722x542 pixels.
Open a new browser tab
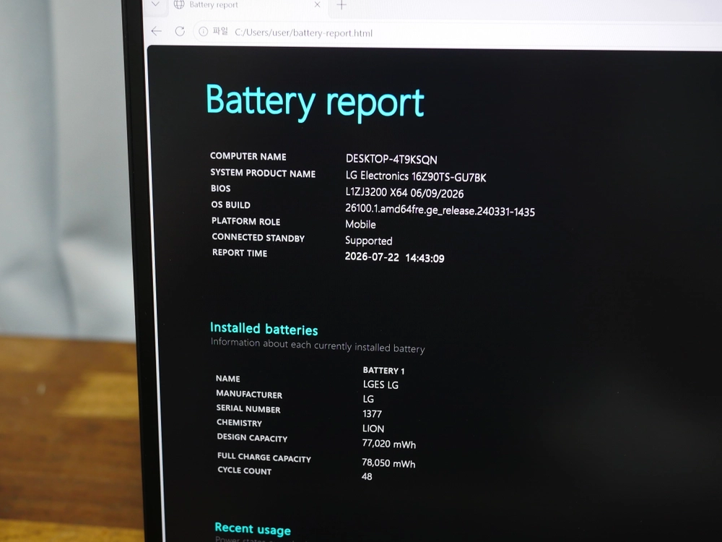(x=342, y=5)
